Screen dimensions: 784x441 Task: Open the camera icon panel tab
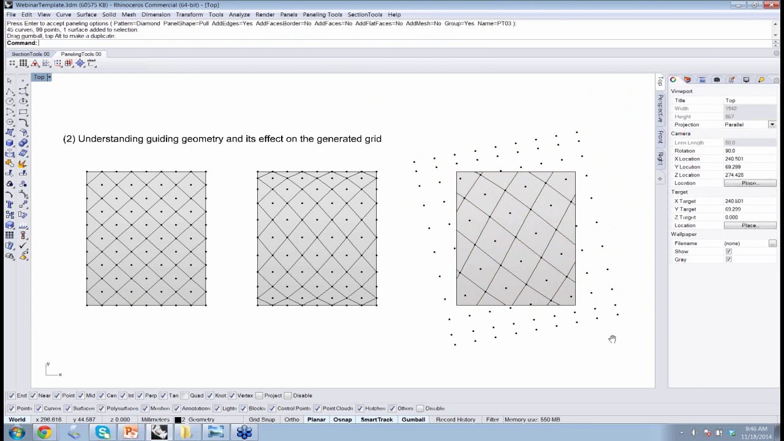(717, 80)
